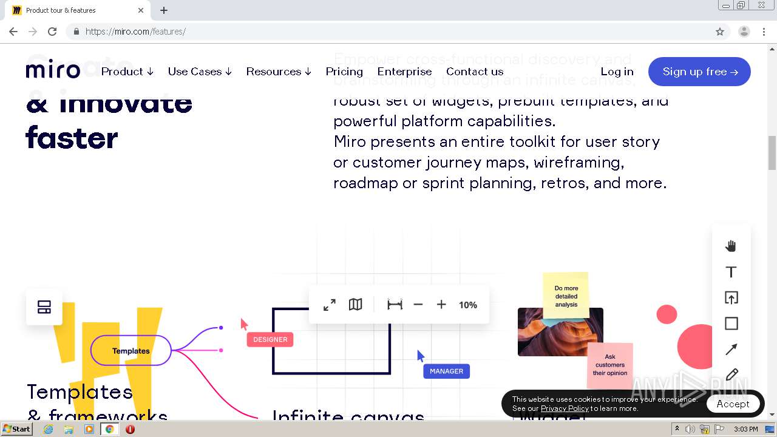This screenshot has width=777, height=437.
Task: Click Chrome icon in taskbar
Action: coord(109,429)
